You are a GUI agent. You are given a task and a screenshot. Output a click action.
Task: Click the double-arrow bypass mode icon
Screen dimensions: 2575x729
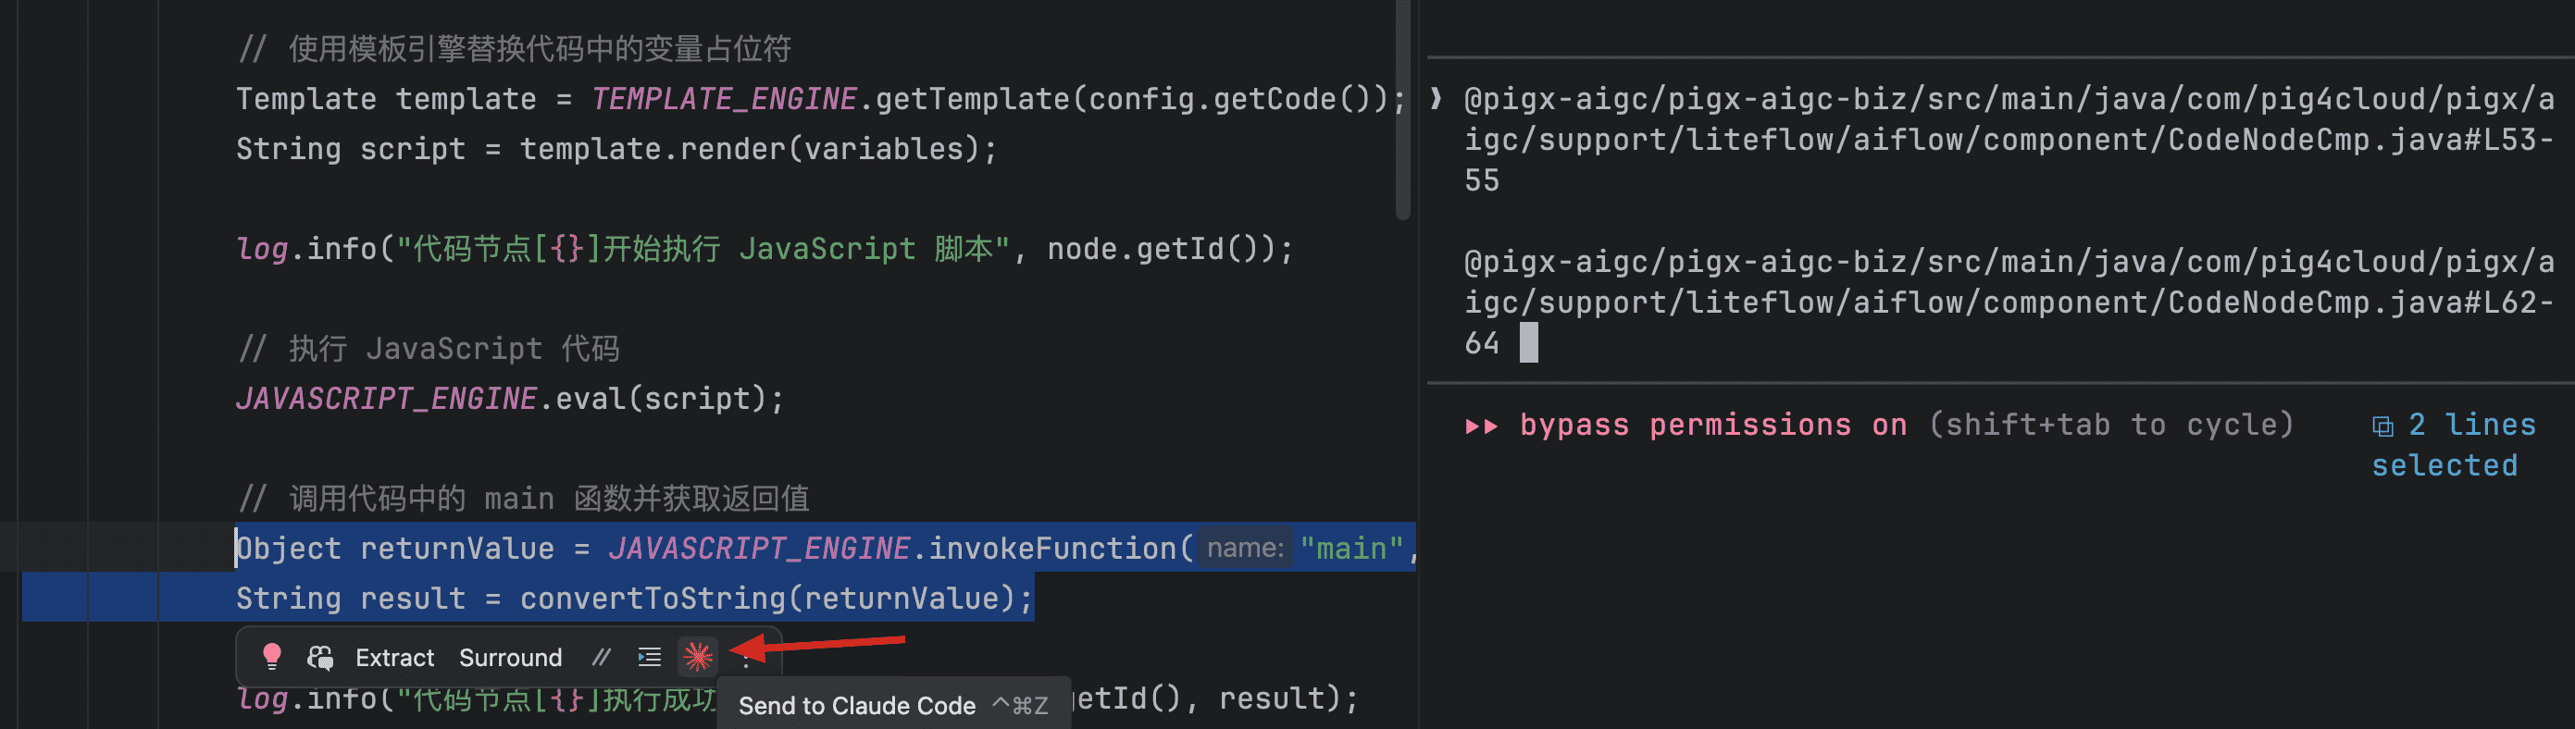[1480, 426]
